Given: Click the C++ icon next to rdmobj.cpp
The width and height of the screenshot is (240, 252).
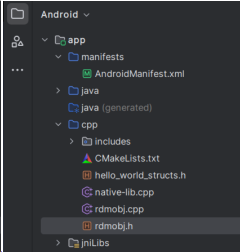Looking at the screenshot, I should (87, 209).
